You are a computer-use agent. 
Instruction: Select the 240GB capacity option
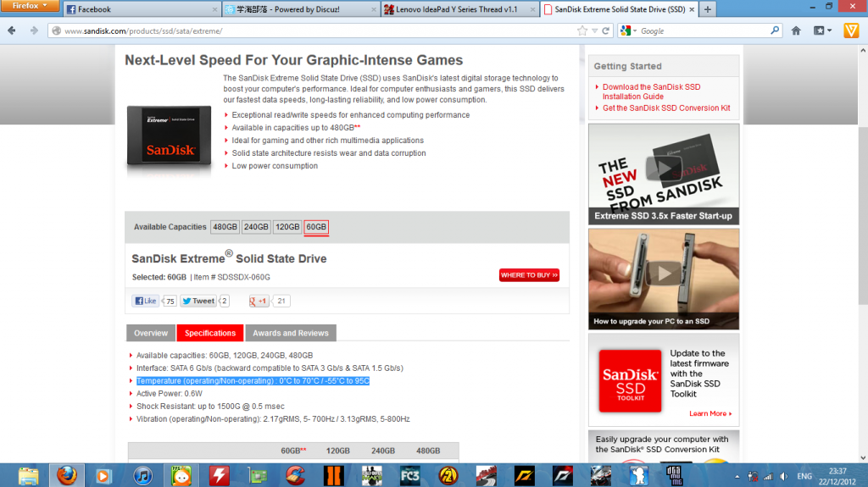pyautogui.click(x=256, y=227)
